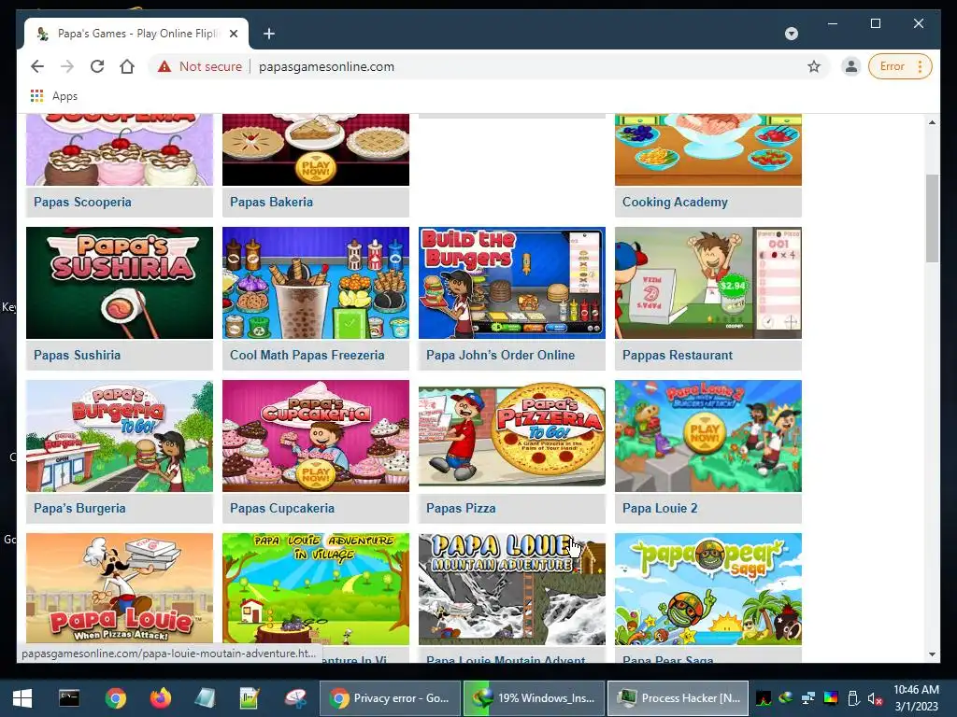This screenshot has height=717, width=957.
Task: Click the scrollbar up arrow
Action: pos(932,122)
